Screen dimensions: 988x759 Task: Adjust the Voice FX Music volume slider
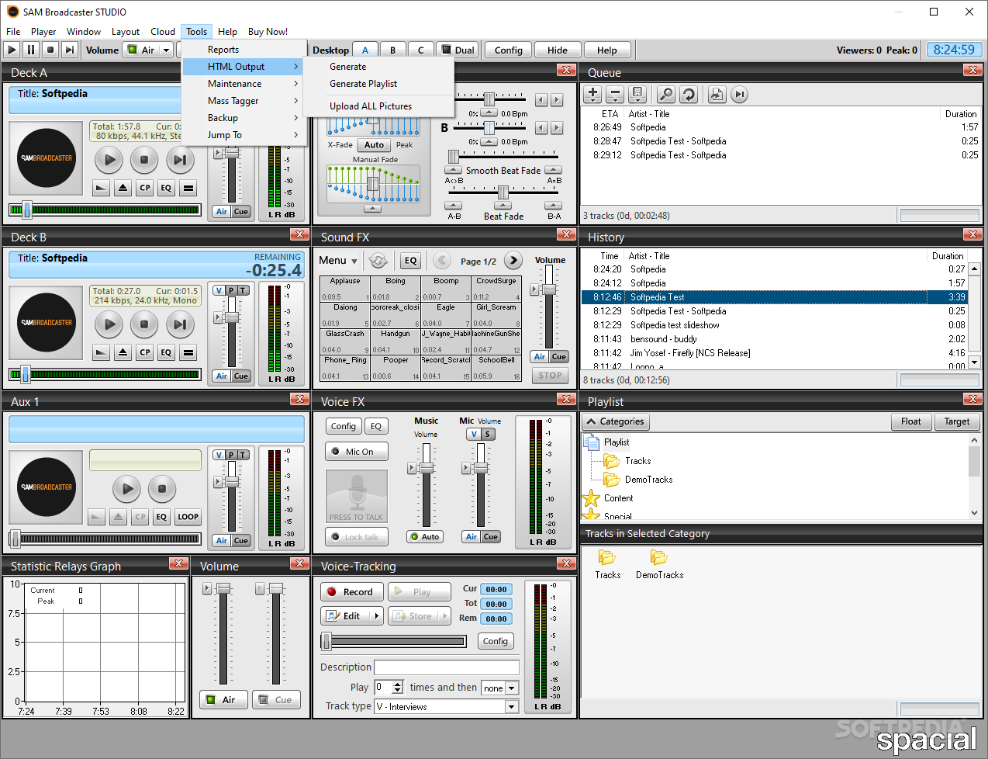tap(426, 468)
